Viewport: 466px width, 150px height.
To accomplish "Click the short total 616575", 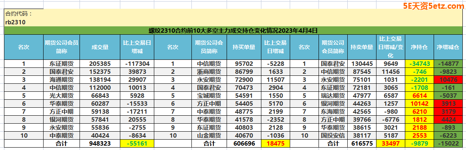I will pyautogui.click(x=361, y=144).
